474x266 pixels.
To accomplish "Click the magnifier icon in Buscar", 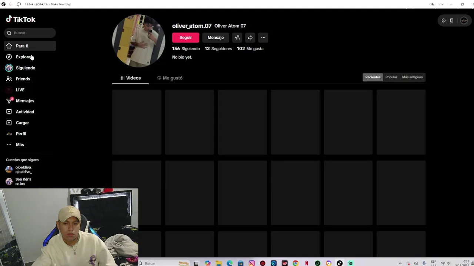I will point(9,33).
